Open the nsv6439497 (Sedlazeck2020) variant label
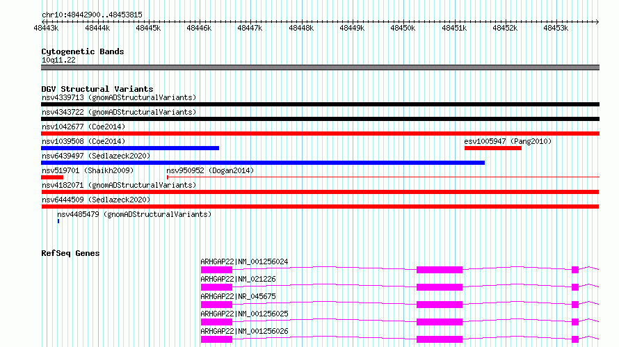 96,156
